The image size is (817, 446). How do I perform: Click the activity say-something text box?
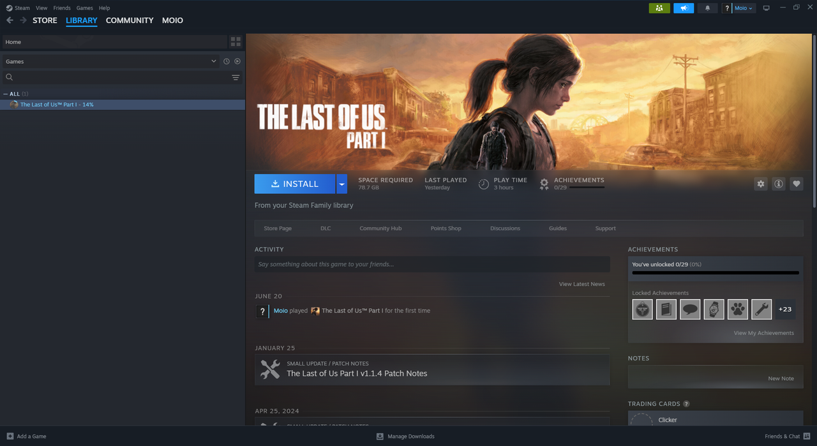tap(432, 264)
